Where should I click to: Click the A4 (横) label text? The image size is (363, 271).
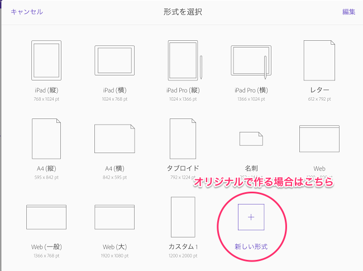tap(114, 168)
